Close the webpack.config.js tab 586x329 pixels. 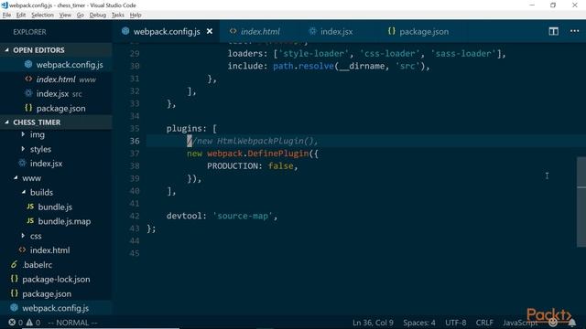tap(210, 31)
